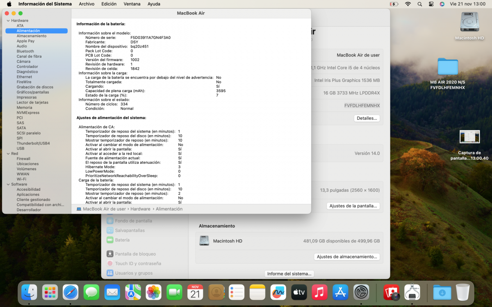492x307 pixels.
Task: Collapse the Software section disclosure triangle
Action: click(x=8, y=184)
